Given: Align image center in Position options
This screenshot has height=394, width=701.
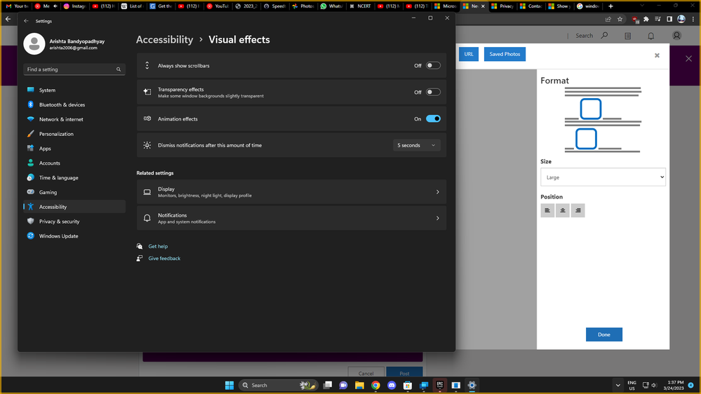Looking at the screenshot, I should click(x=562, y=210).
